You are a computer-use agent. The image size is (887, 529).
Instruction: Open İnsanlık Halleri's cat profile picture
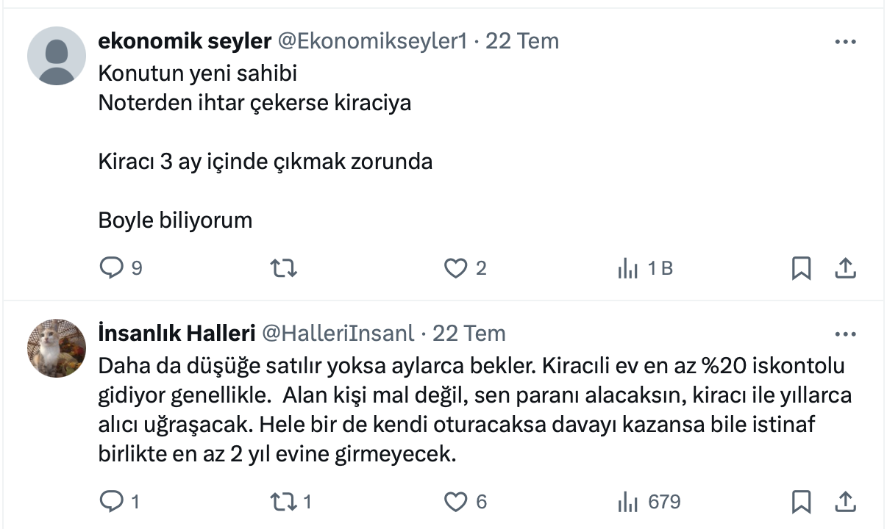tap(57, 348)
